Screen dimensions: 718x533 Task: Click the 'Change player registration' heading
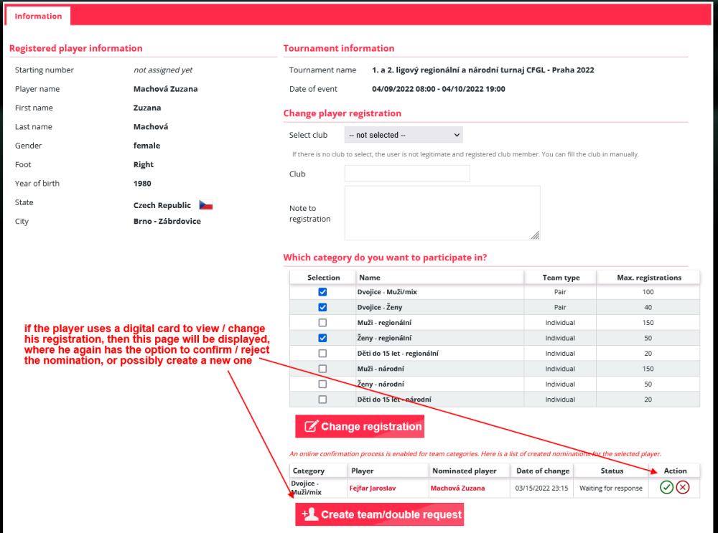click(x=342, y=113)
